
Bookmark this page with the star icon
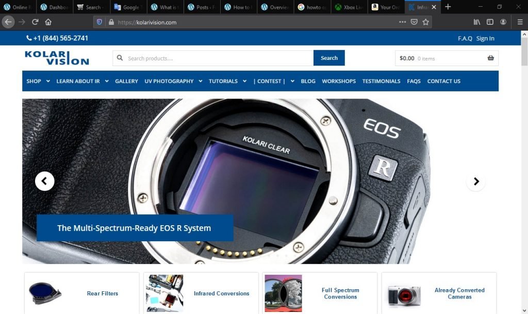[x=425, y=22]
